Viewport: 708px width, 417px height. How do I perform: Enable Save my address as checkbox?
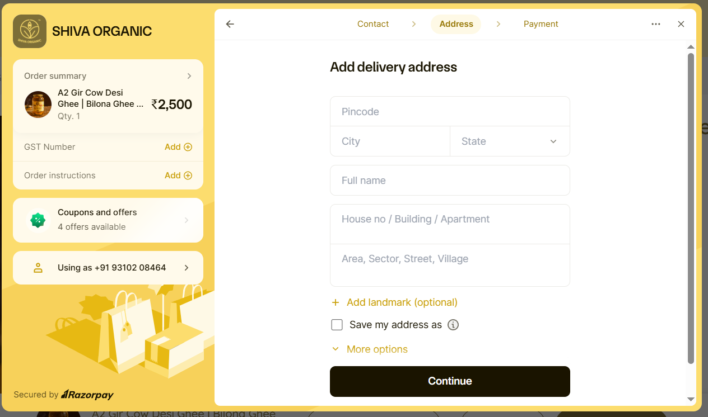point(337,325)
